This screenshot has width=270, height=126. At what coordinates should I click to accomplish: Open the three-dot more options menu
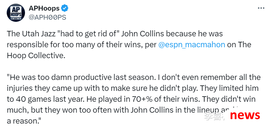(261, 8)
